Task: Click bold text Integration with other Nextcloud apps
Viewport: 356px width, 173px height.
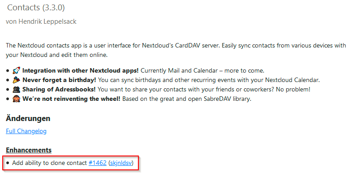Action: pos(80,70)
